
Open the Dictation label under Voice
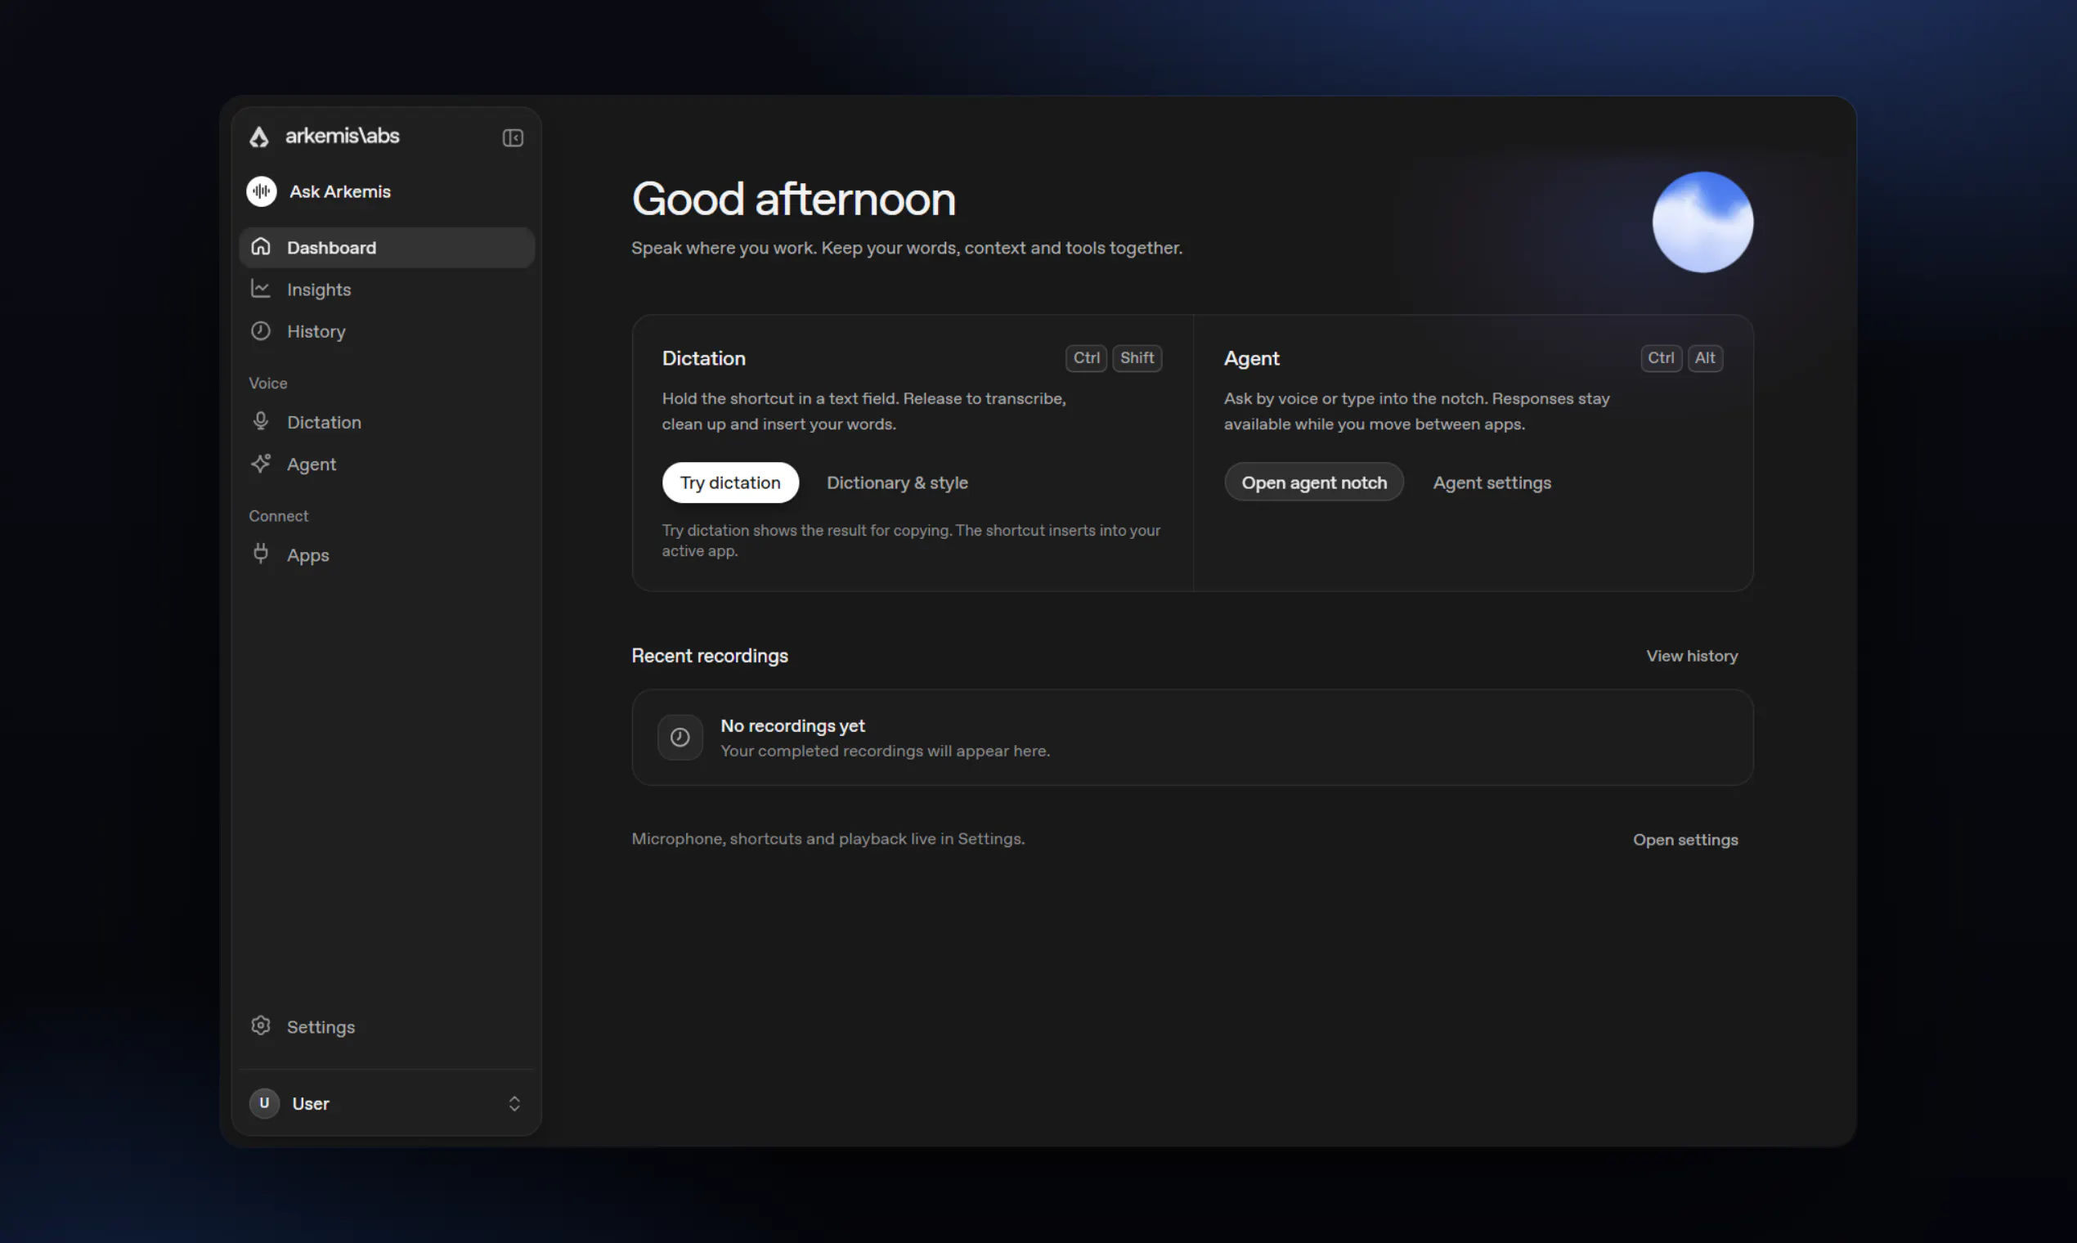click(324, 422)
